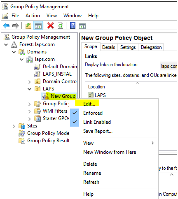The image size is (178, 199).
Task: Collapse the laps.com domain node
Action: pos(22,59)
